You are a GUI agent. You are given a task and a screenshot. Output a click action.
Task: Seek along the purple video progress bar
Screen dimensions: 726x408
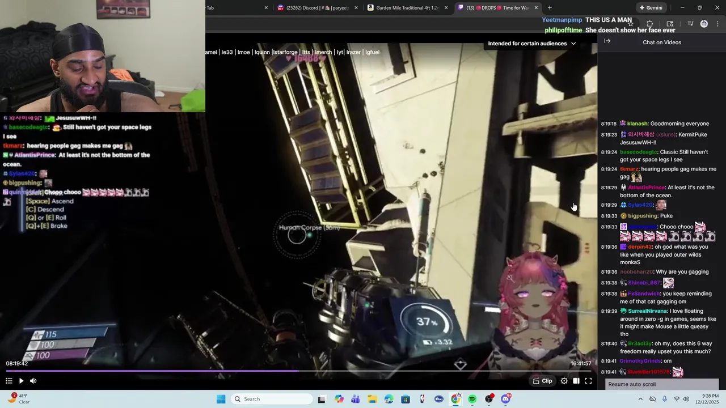298,371
